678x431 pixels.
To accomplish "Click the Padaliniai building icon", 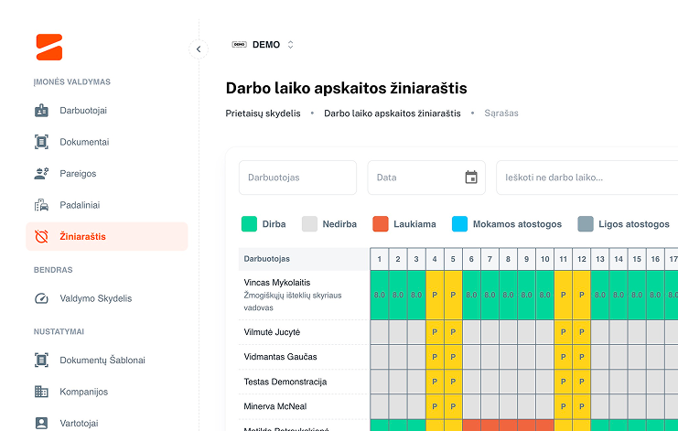I will (41, 205).
